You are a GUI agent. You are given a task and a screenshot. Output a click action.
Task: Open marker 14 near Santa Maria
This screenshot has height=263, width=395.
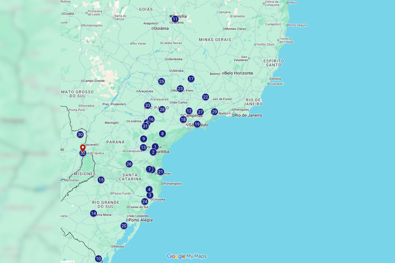pyautogui.click(x=94, y=213)
